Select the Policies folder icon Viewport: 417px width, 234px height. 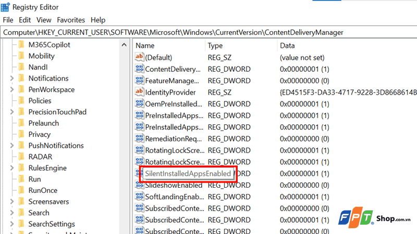tap(21, 100)
